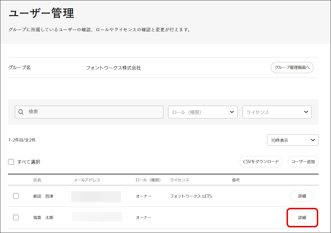
Task: Open the ロール（権限） filter dropdown
Action: 203,112
